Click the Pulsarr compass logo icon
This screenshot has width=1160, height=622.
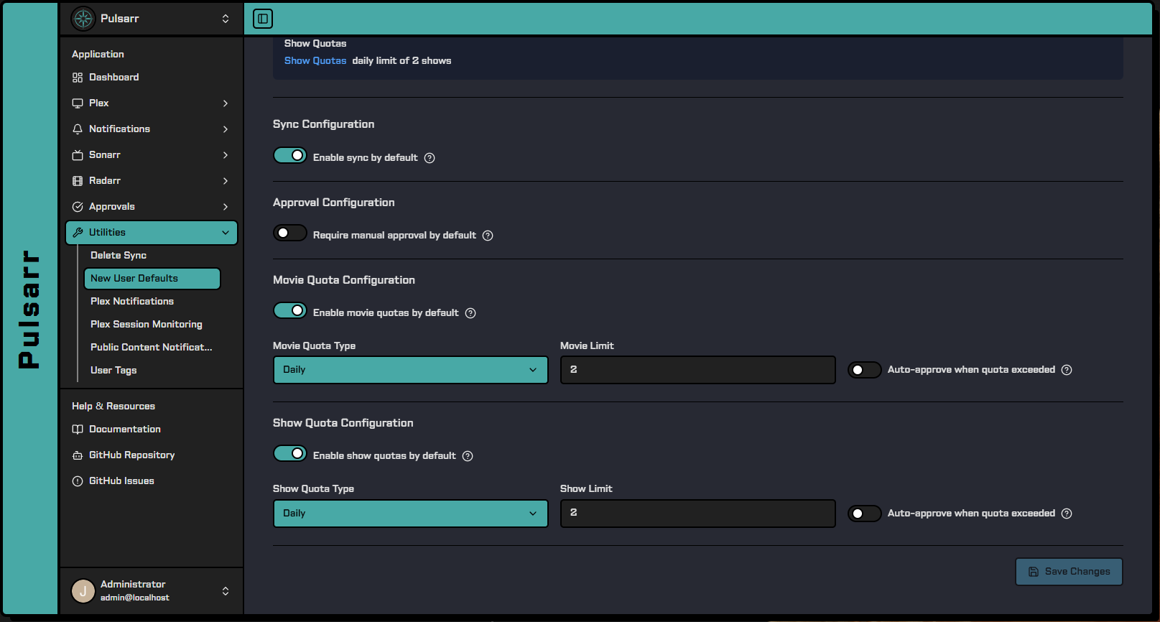click(83, 19)
